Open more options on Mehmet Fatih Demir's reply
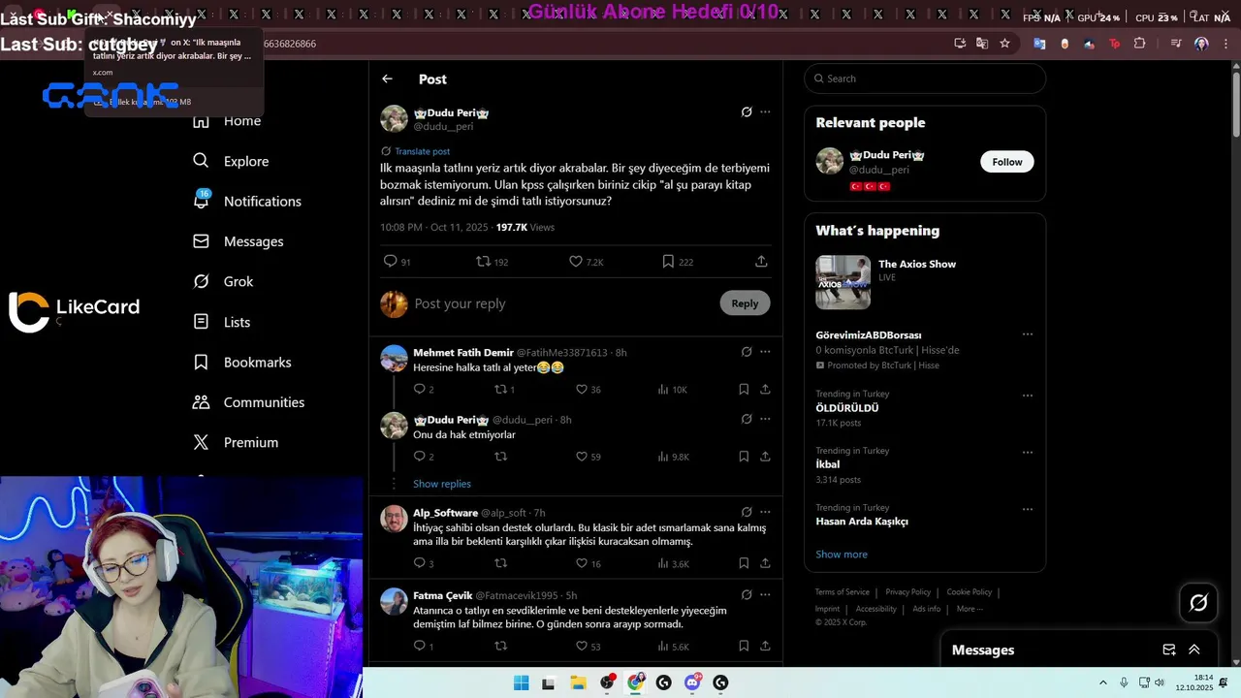The width and height of the screenshot is (1241, 698). 765,352
